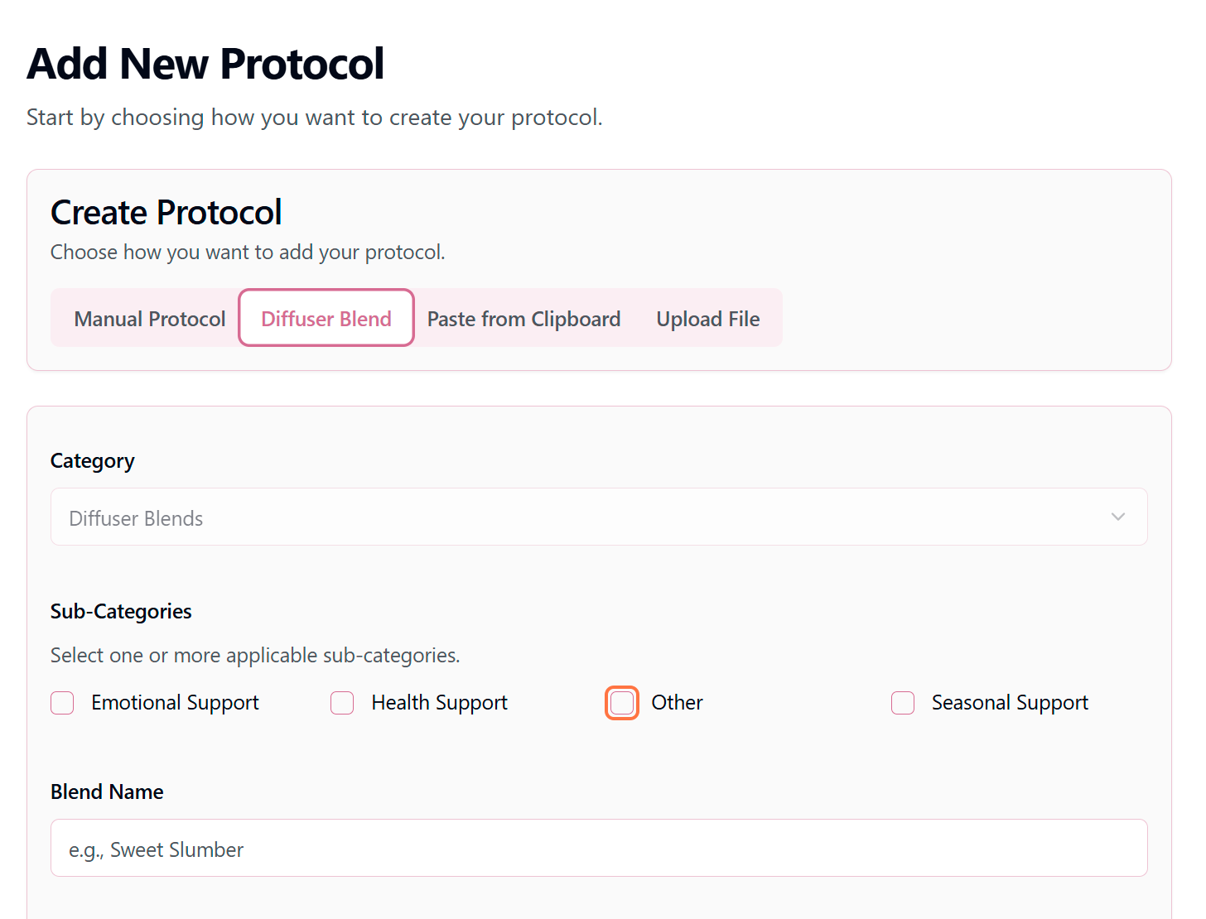The width and height of the screenshot is (1206, 919).
Task: Click the "Other" sub-category label text
Action: coord(677,703)
